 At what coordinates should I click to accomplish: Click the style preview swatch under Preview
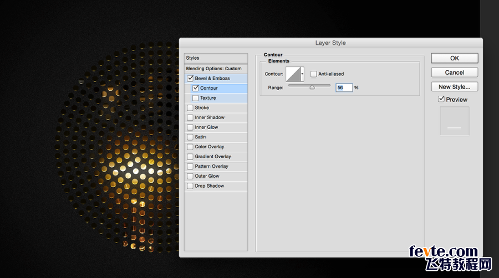click(x=454, y=121)
